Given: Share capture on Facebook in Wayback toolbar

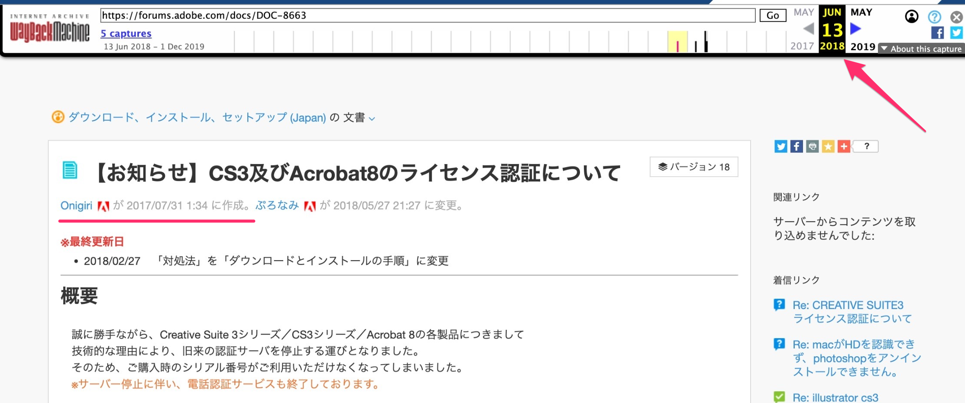Looking at the screenshot, I should point(937,33).
